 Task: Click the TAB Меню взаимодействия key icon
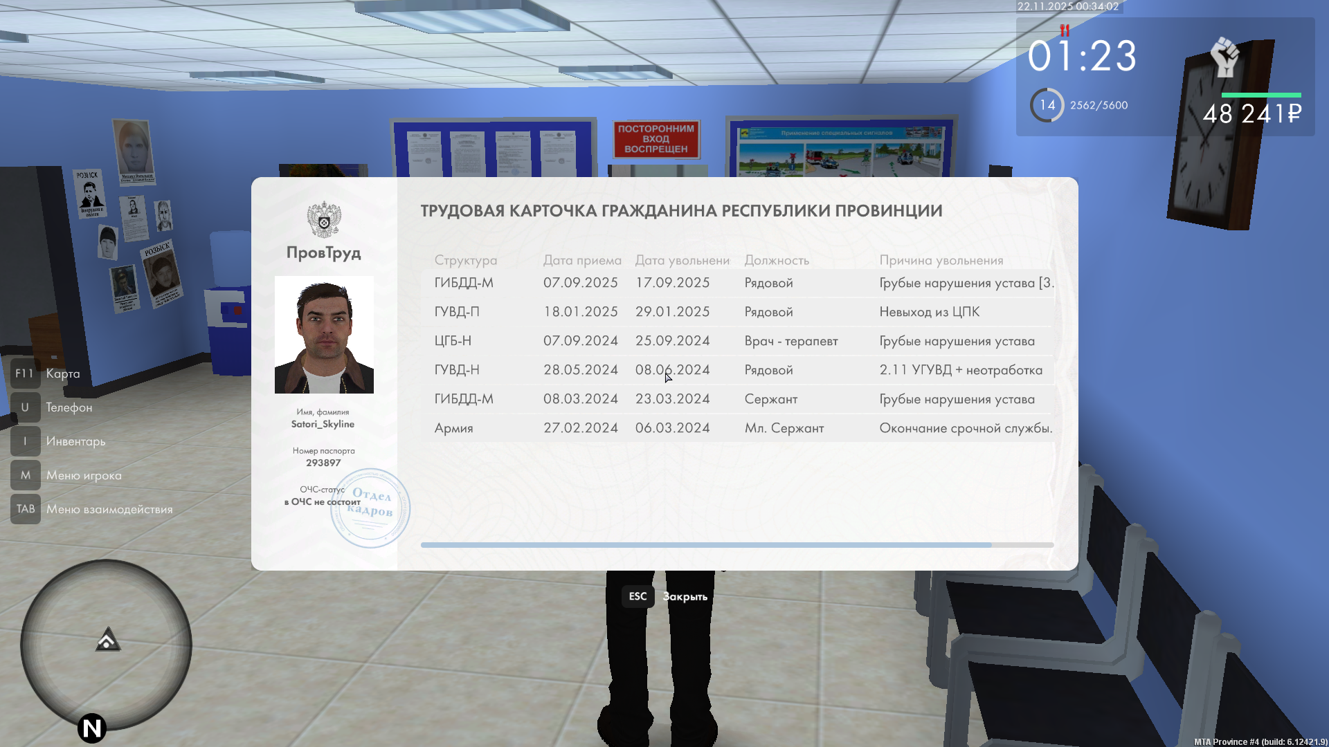[25, 509]
